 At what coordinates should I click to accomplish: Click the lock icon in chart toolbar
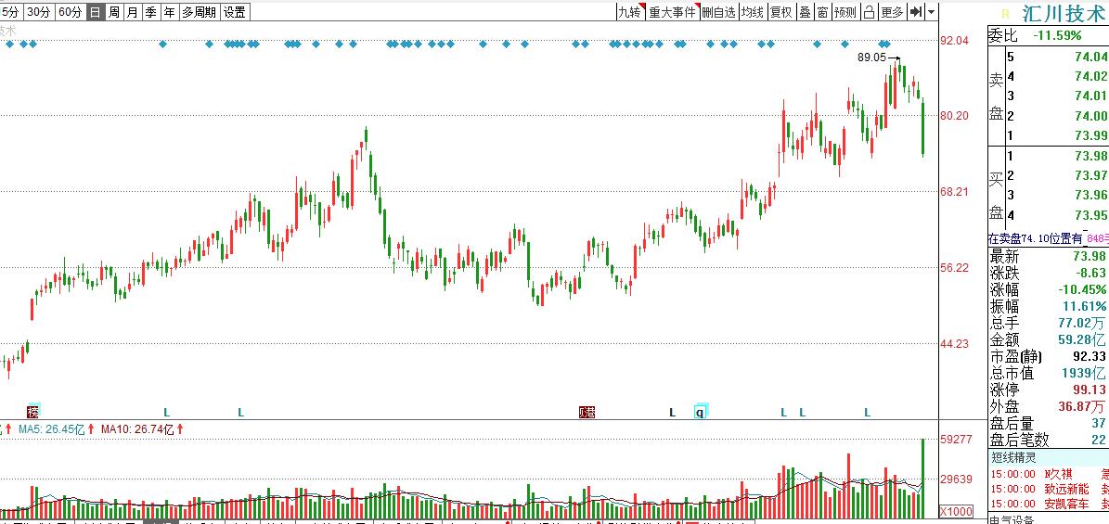[870, 11]
